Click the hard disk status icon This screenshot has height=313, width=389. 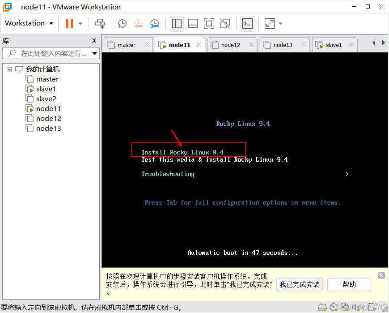click(x=322, y=307)
